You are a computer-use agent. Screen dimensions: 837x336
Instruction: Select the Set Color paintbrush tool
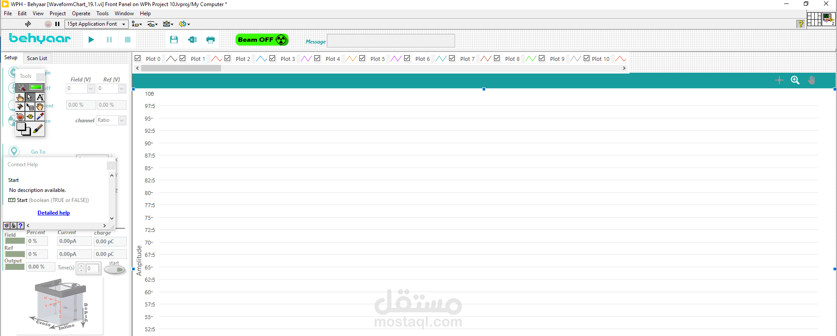coord(38,129)
